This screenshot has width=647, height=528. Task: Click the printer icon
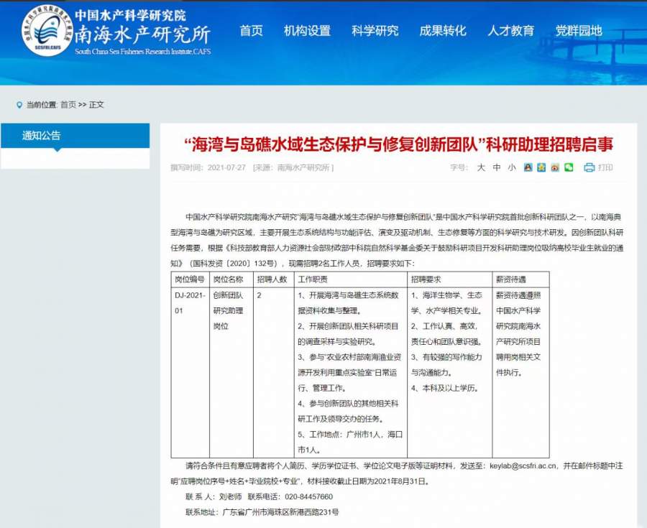[x=589, y=167]
